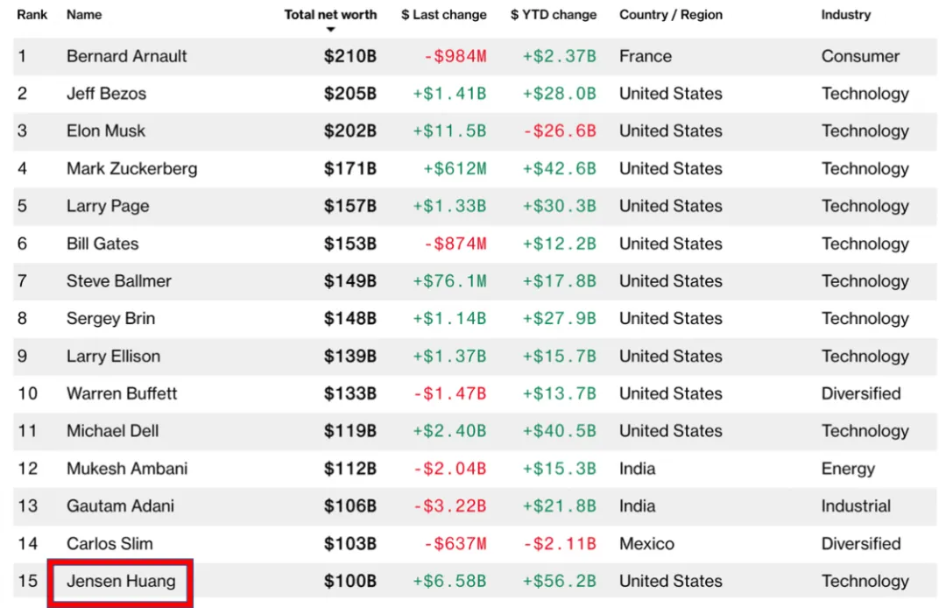
Task: Select Elon Musk's name
Action: pyautogui.click(x=106, y=131)
